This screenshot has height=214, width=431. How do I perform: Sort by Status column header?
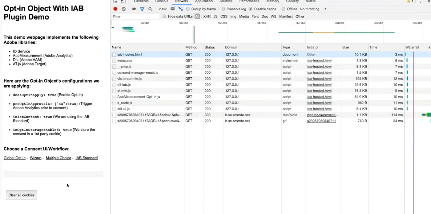[x=213, y=48]
